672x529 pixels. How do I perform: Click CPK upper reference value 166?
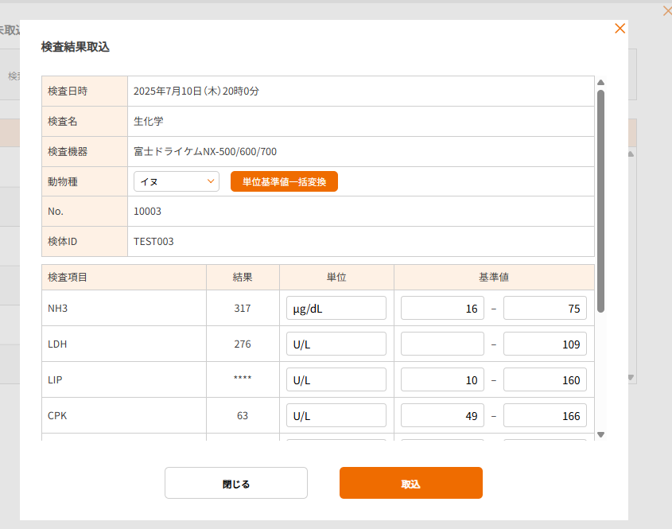pyautogui.click(x=545, y=415)
